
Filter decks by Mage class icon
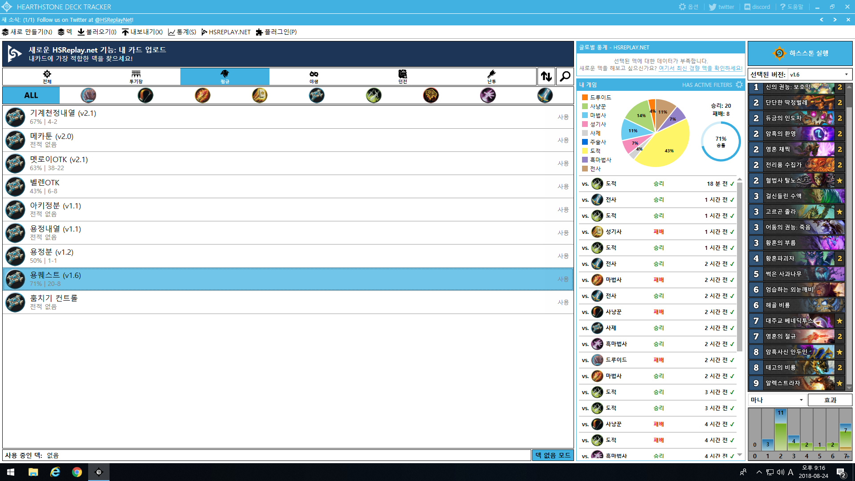[x=203, y=95]
